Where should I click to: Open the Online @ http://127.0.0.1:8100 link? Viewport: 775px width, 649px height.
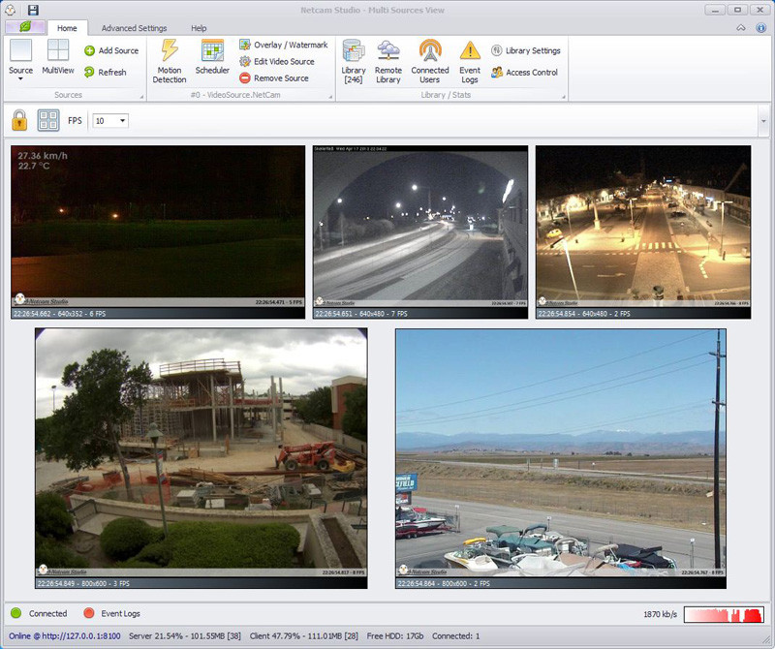(65, 636)
